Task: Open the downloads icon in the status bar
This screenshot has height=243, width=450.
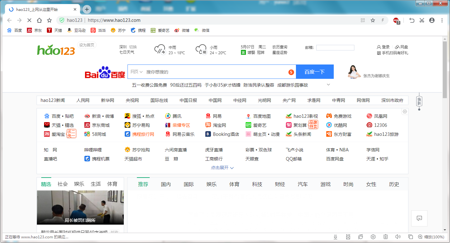Action: (335, 237)
